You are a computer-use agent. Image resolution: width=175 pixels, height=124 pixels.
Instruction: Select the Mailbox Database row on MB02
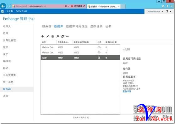[80, 52]
